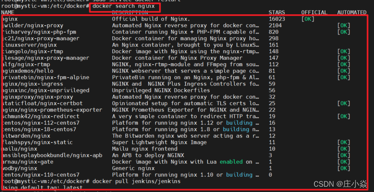Select the privatebin/nginx-fpm-alpine image name

[45, 78]
